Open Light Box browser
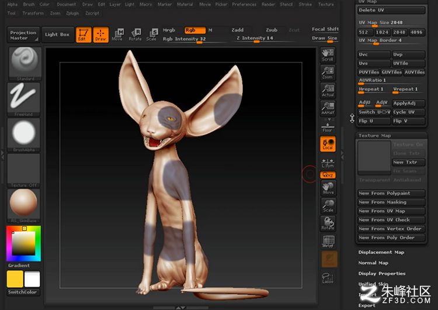Image resolution: width=438 pixels, height=310 pixels. (58, 35)
